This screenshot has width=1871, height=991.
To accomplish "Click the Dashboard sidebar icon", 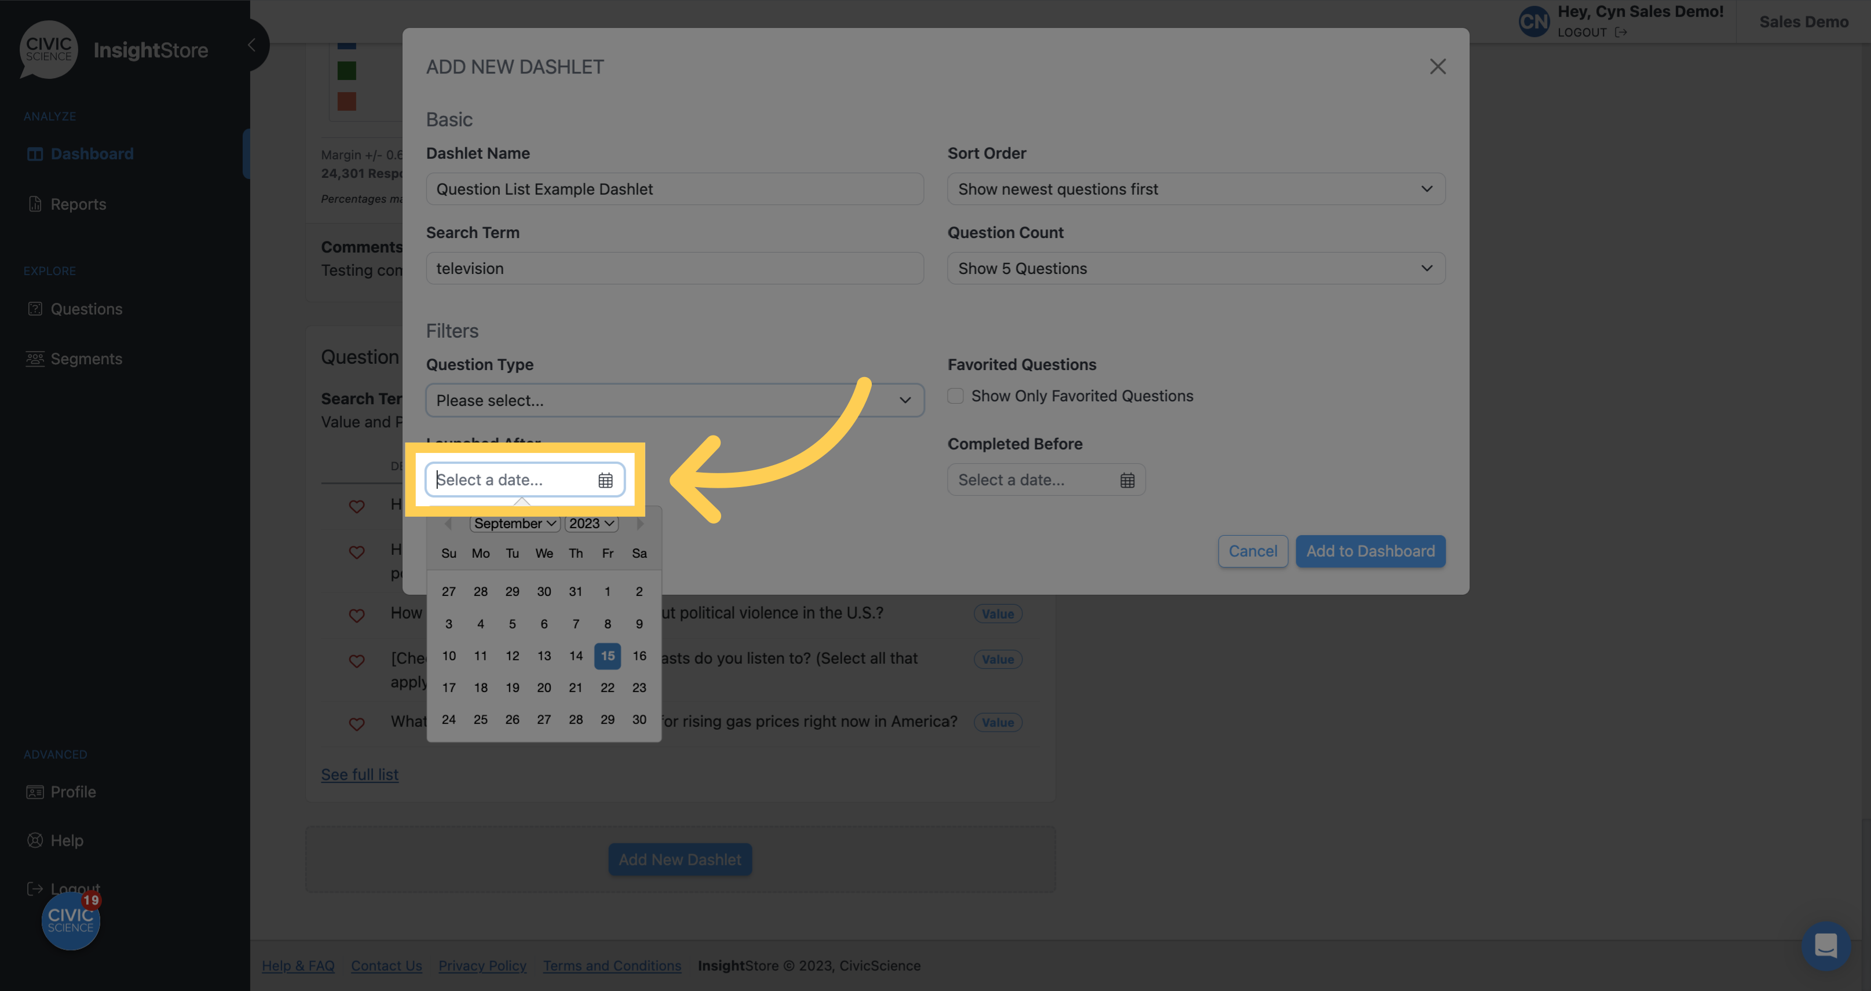I will (x=35, y=152).
